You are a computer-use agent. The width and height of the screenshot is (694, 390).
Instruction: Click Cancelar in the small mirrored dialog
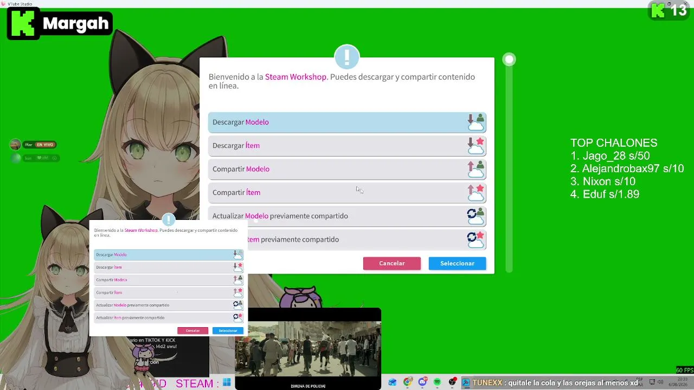coord(192,330)
